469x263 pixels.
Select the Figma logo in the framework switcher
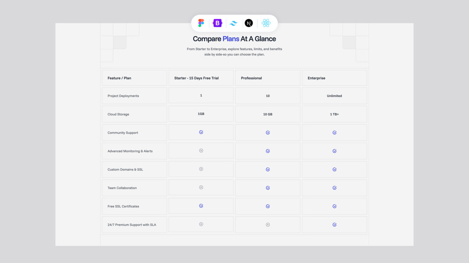coord(200,23)
